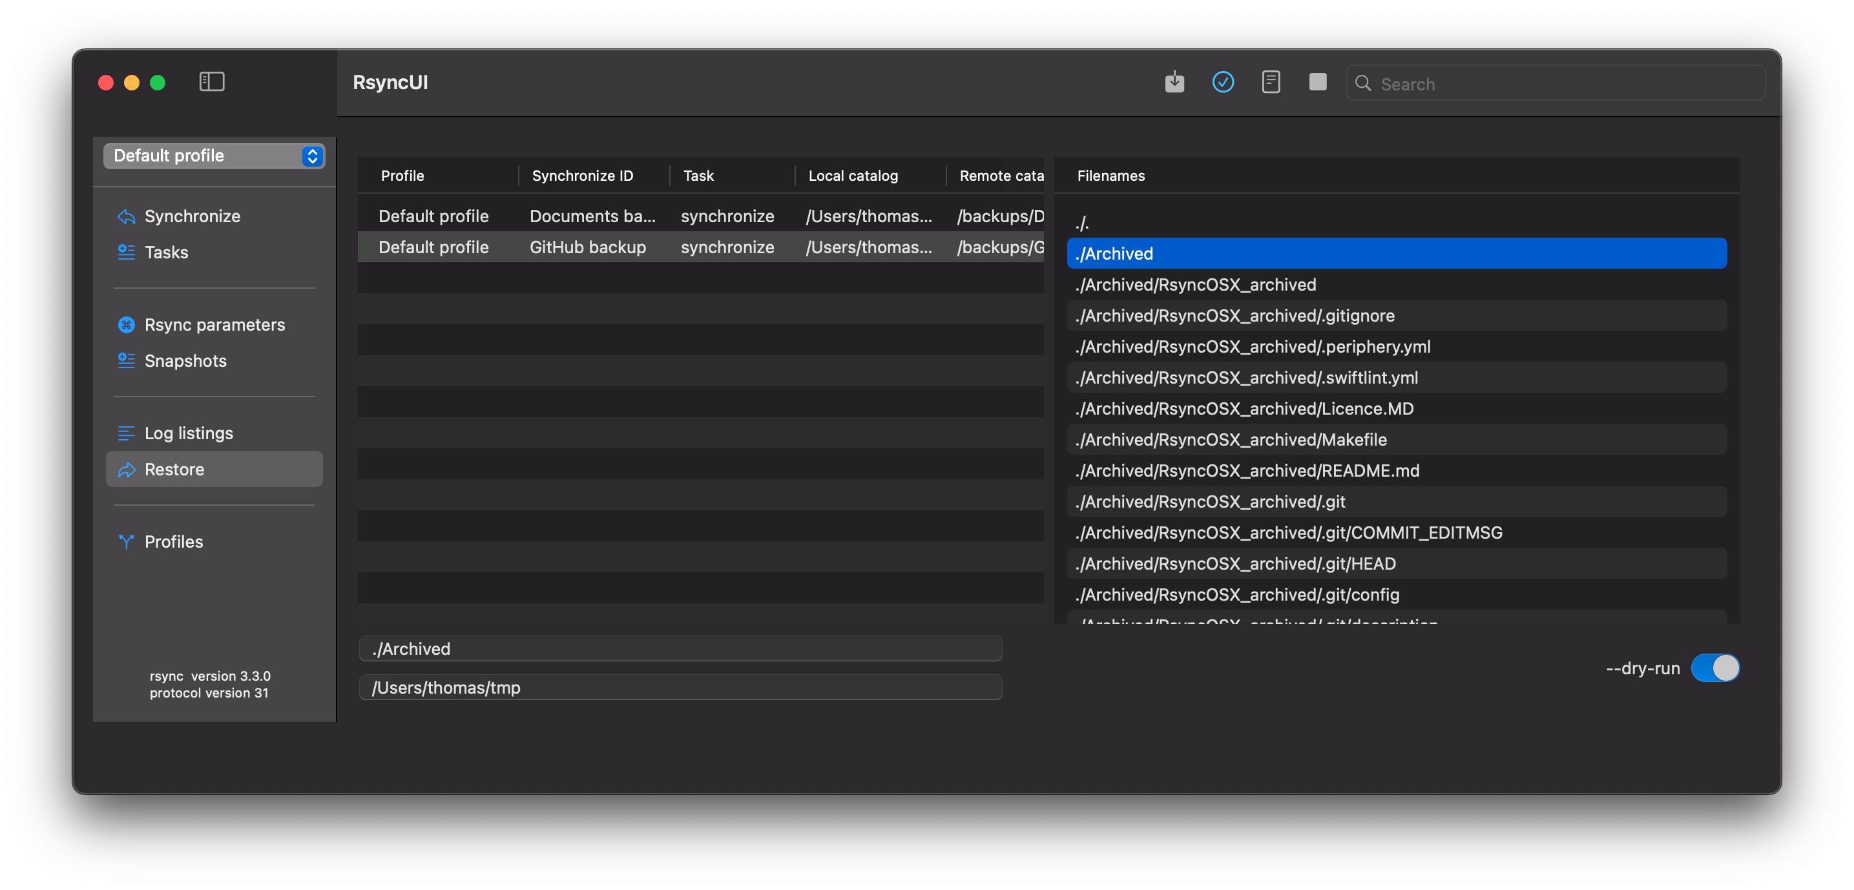Click the restore download toolbar icon

click(1174, 82)
